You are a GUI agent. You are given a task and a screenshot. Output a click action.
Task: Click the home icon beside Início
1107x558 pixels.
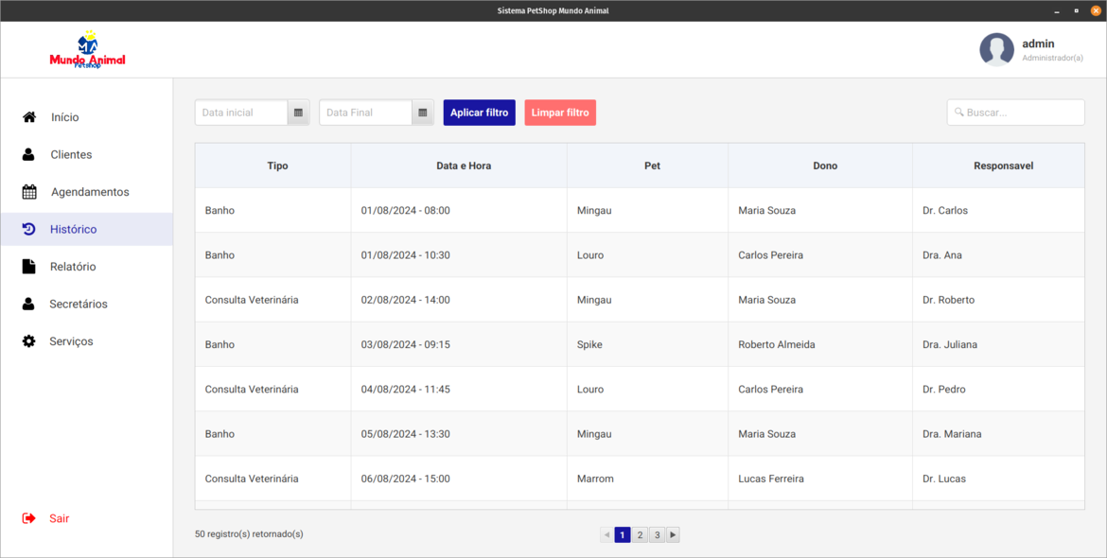coord(29,117)
